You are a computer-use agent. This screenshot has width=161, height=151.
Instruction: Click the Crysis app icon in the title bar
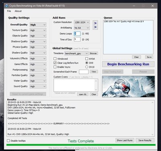(x=6, y=6)
